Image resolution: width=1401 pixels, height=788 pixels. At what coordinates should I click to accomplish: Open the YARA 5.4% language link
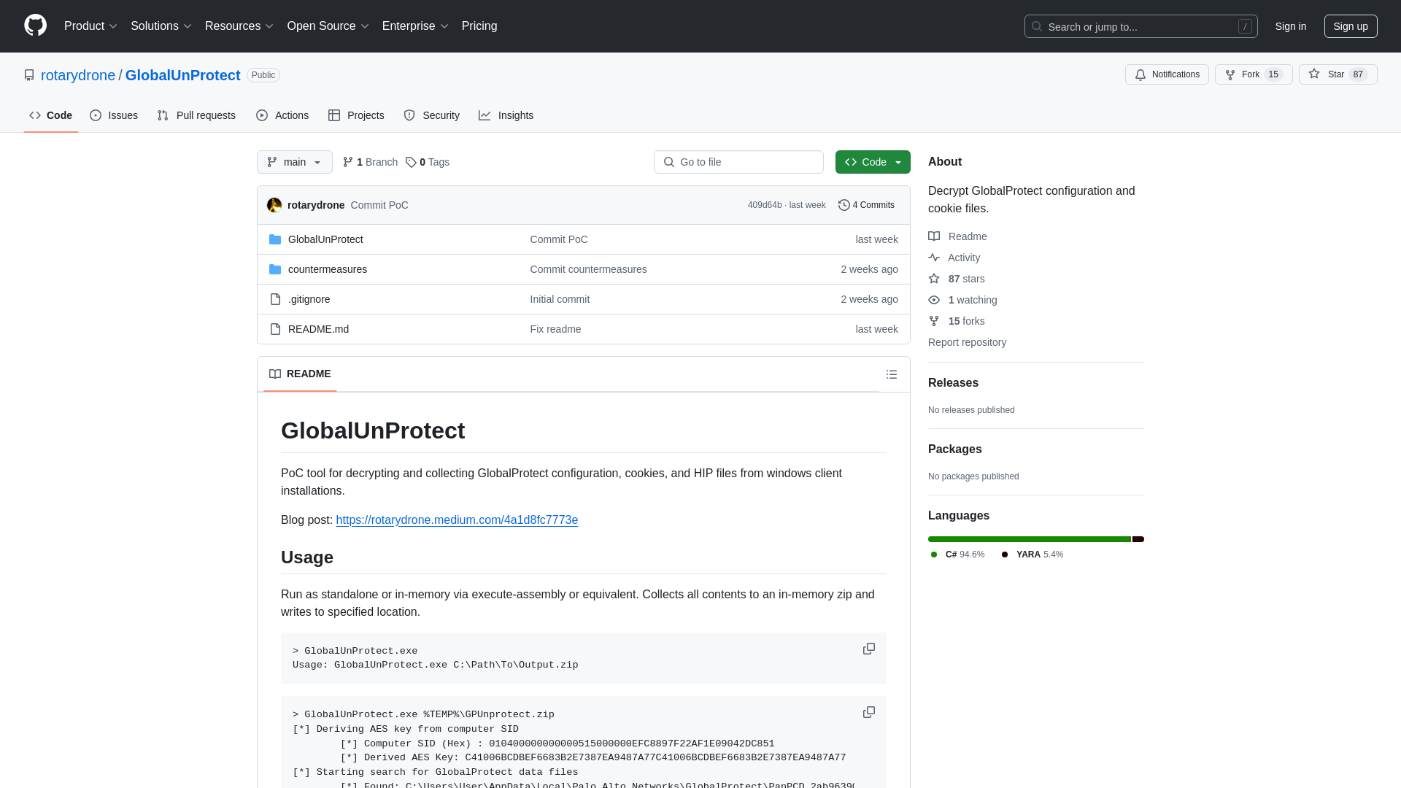click(x=1032, y=555)
